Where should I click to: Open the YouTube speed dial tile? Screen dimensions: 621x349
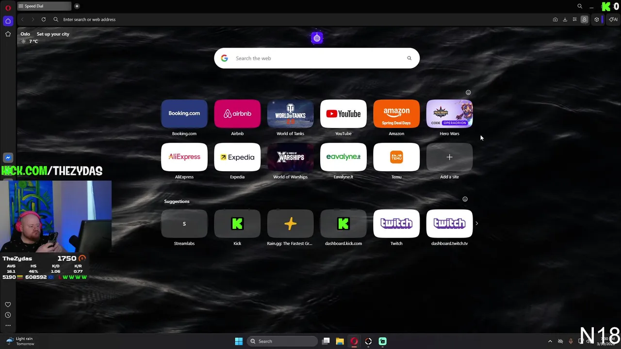click(x=343, y=113)
